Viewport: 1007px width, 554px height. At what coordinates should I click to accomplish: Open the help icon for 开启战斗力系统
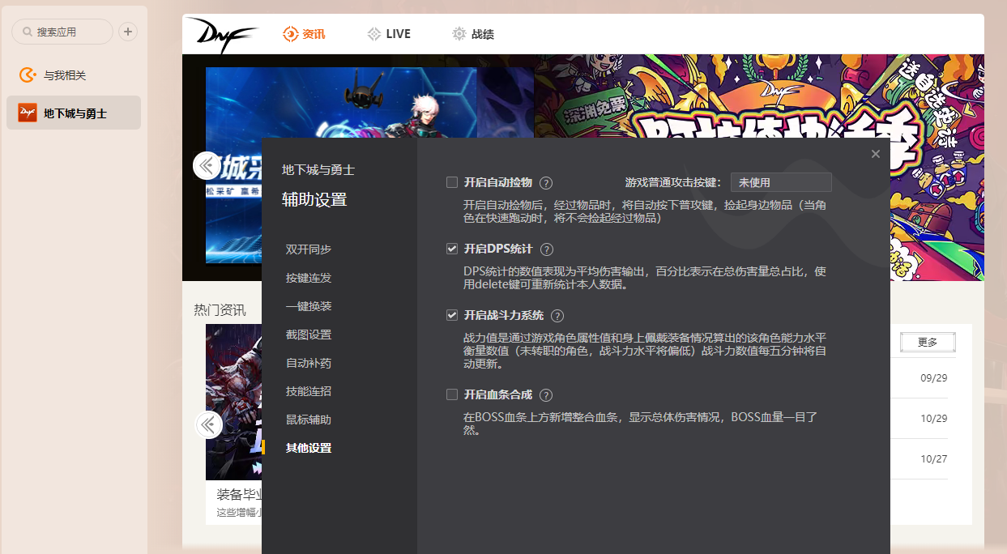tap(557, 315)
